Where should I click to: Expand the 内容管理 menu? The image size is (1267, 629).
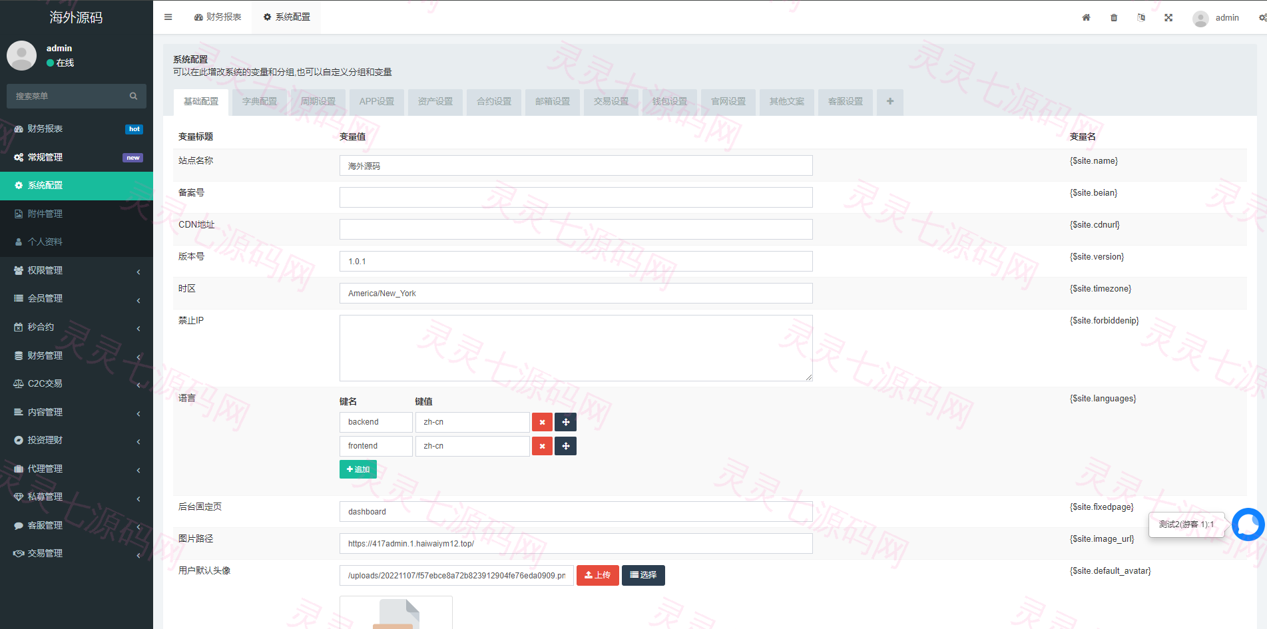coord(77,412)
